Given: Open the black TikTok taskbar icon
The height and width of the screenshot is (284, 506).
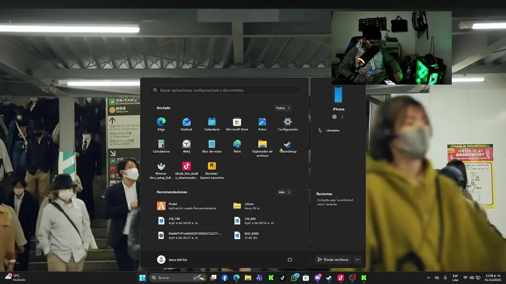Looking at the screenshot, I should pos(283,278).
